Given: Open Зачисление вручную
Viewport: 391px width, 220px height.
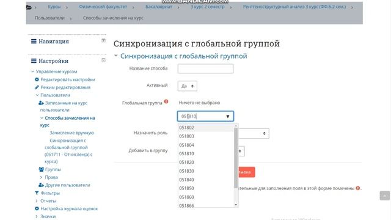Looking at the screenshot, I should 72,133.
